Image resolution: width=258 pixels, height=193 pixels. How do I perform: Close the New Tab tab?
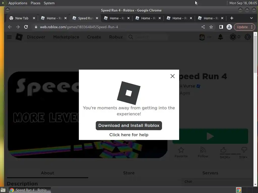34,18
